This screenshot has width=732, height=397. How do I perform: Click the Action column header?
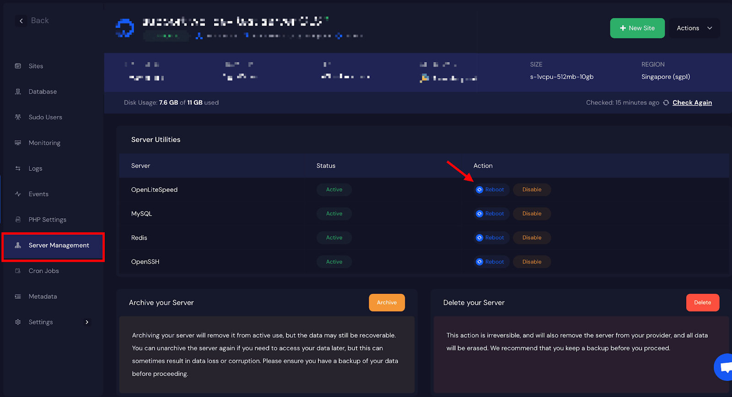point(483,166)
